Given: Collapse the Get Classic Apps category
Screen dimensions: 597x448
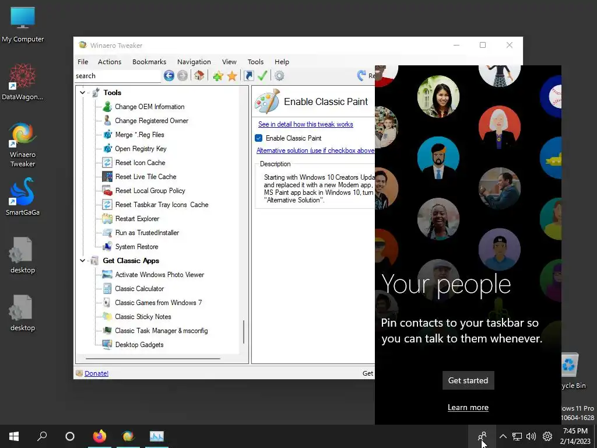Looking at the screenshot, I should [82, 261].
